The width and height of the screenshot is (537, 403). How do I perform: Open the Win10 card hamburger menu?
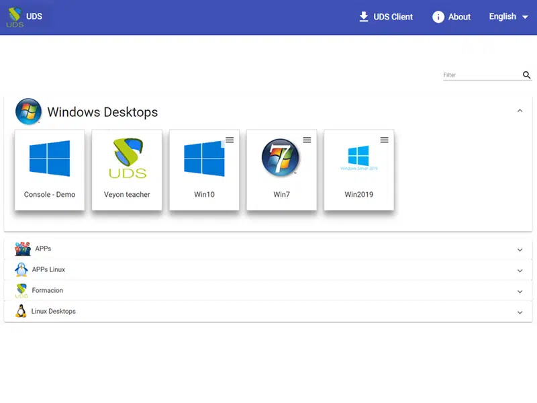(x=230, y=140)
